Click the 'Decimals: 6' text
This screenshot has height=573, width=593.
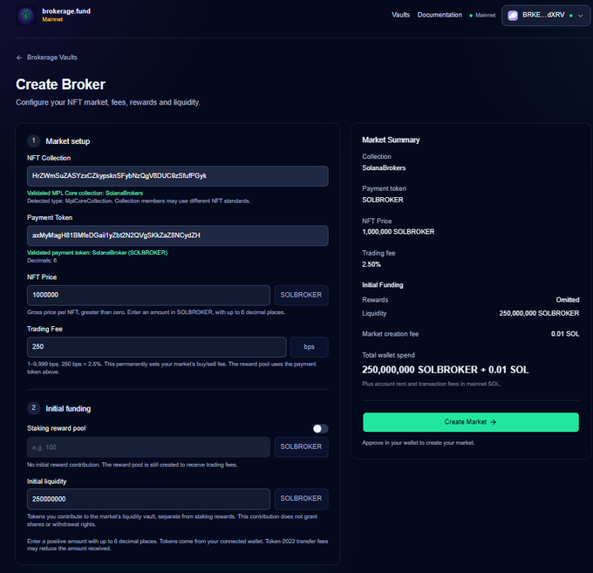point(42,261)
